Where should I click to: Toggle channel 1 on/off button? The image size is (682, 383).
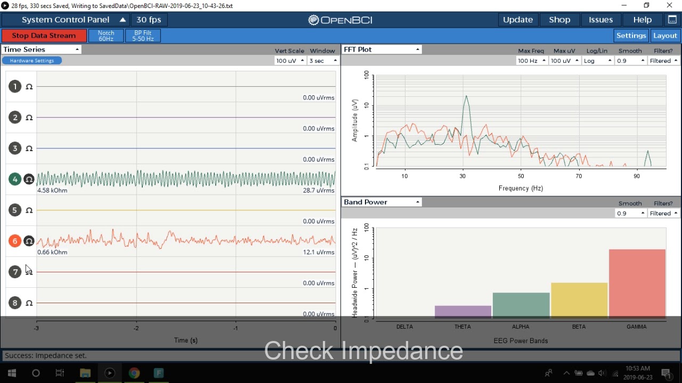click(15, 86)
